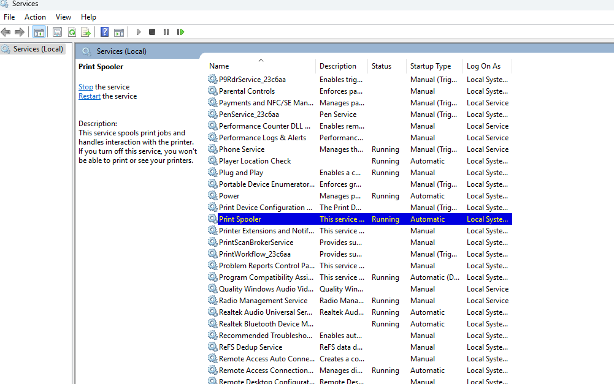This screenshot has width=614, height=384.
Task: Open the View menu
Action: pos(63,17)
